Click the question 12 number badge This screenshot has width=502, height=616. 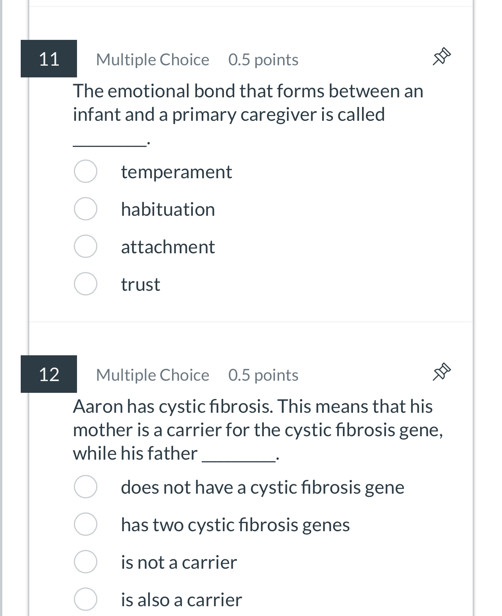point(48,374)
